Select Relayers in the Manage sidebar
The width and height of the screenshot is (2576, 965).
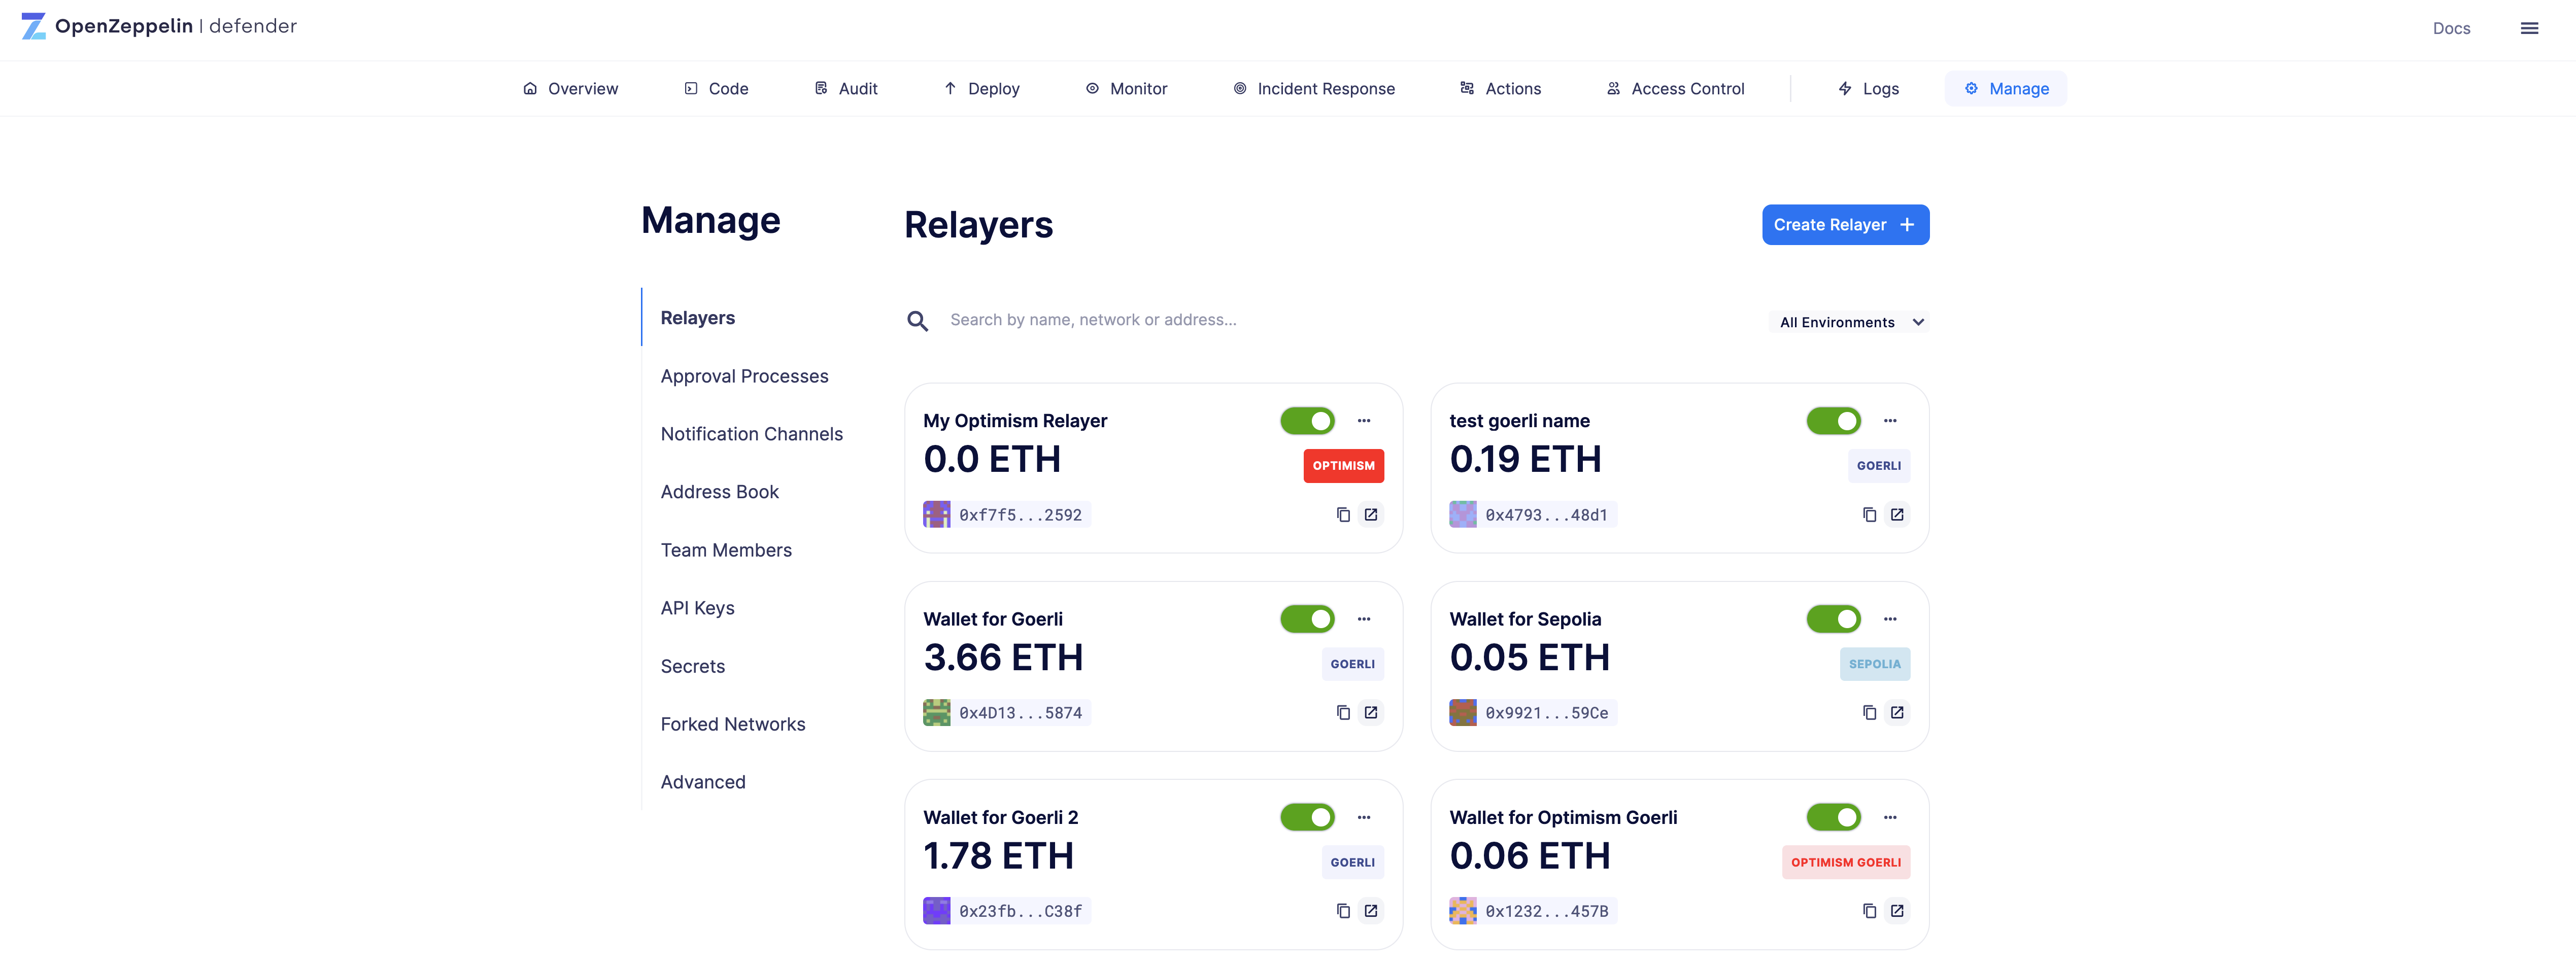697,318
